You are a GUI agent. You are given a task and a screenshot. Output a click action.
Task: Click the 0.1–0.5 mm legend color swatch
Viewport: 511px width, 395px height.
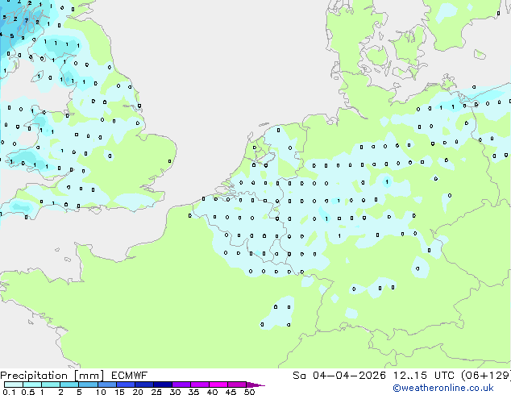14,385
